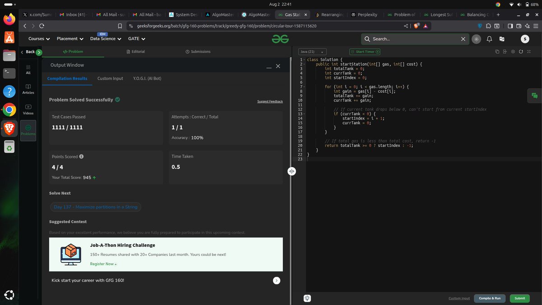
Task: Click the green forward arrow beside Back
Action: 39,52
